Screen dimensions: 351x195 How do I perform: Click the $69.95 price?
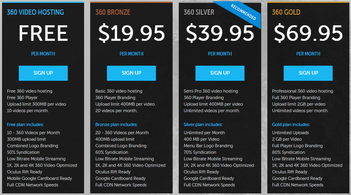coord(308,33)
